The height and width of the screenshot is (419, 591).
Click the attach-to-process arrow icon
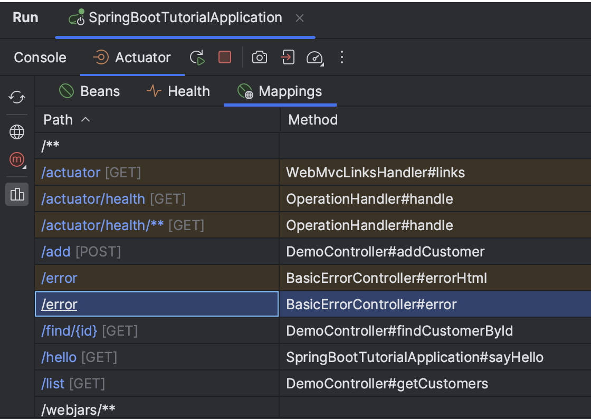point(288,57)
